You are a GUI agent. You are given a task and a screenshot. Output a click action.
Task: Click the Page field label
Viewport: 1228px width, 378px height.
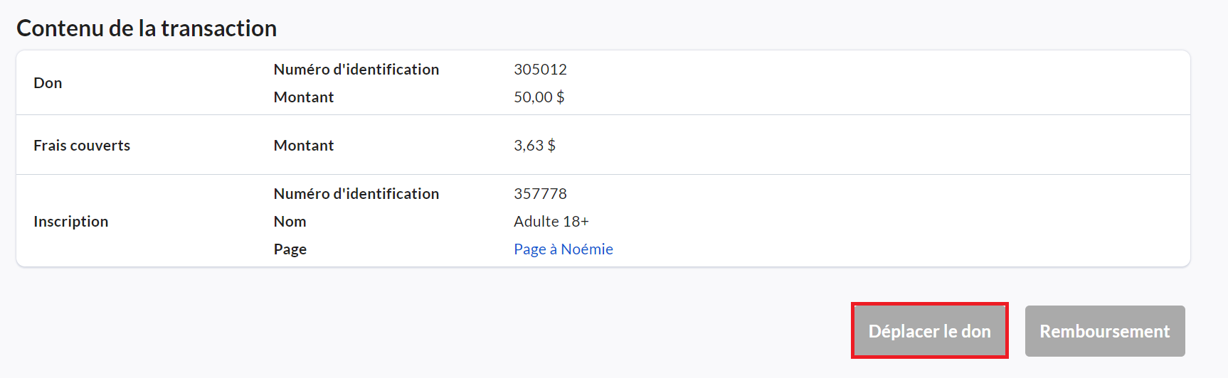pos(290,249)
